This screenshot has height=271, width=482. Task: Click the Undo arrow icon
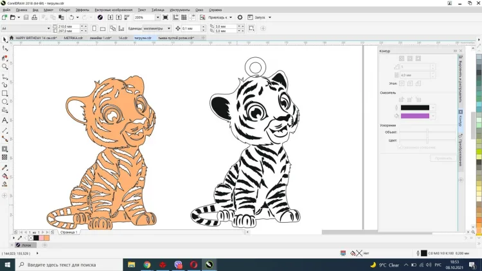pos(71,17)
